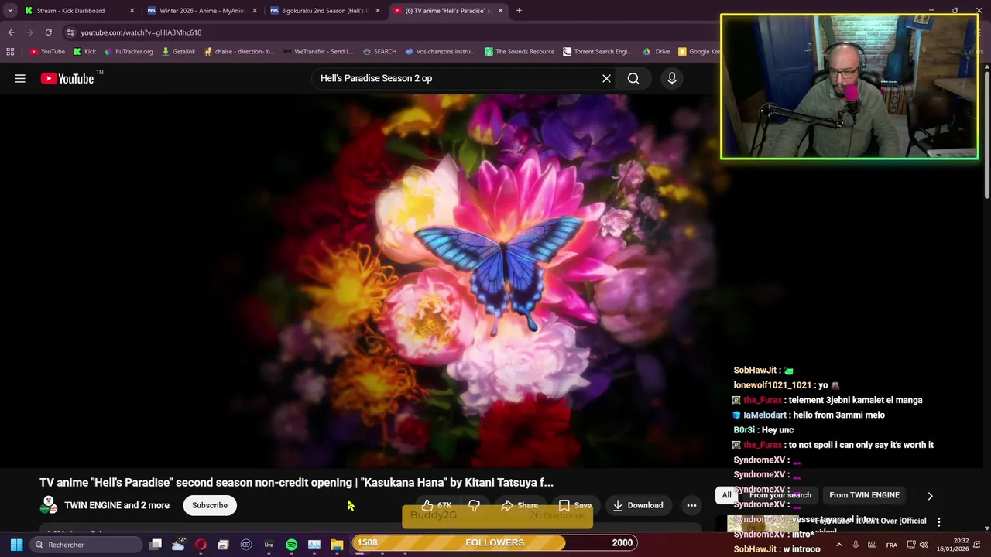Open the SEARCH bookmark
This screenshot has width=991, height=557.
pyautogui.click(x=379, y=52)
